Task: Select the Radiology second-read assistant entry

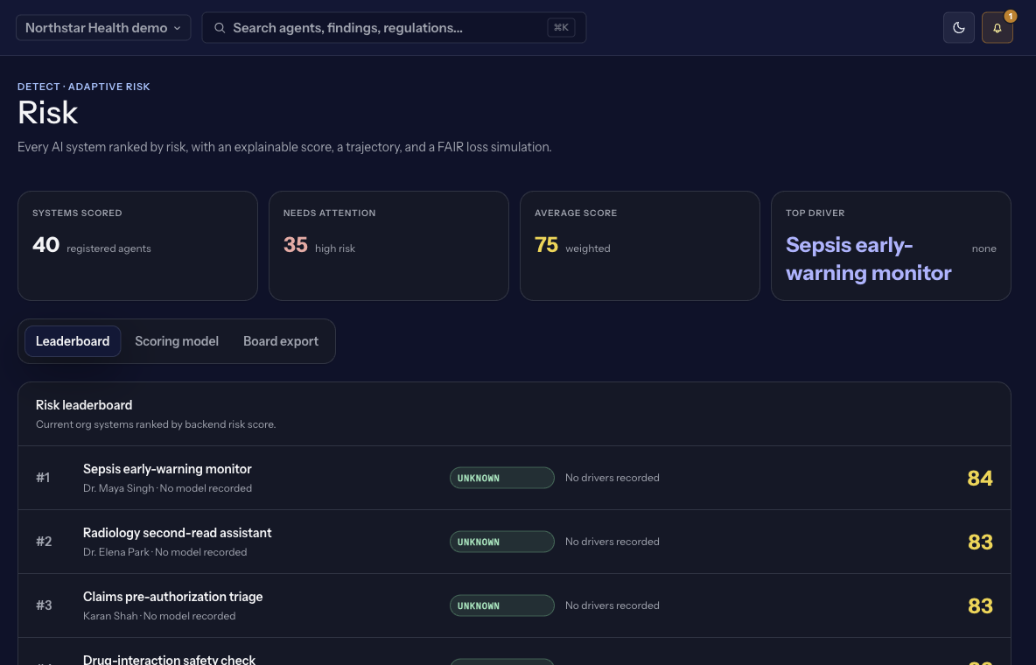Action: point(514,542)
